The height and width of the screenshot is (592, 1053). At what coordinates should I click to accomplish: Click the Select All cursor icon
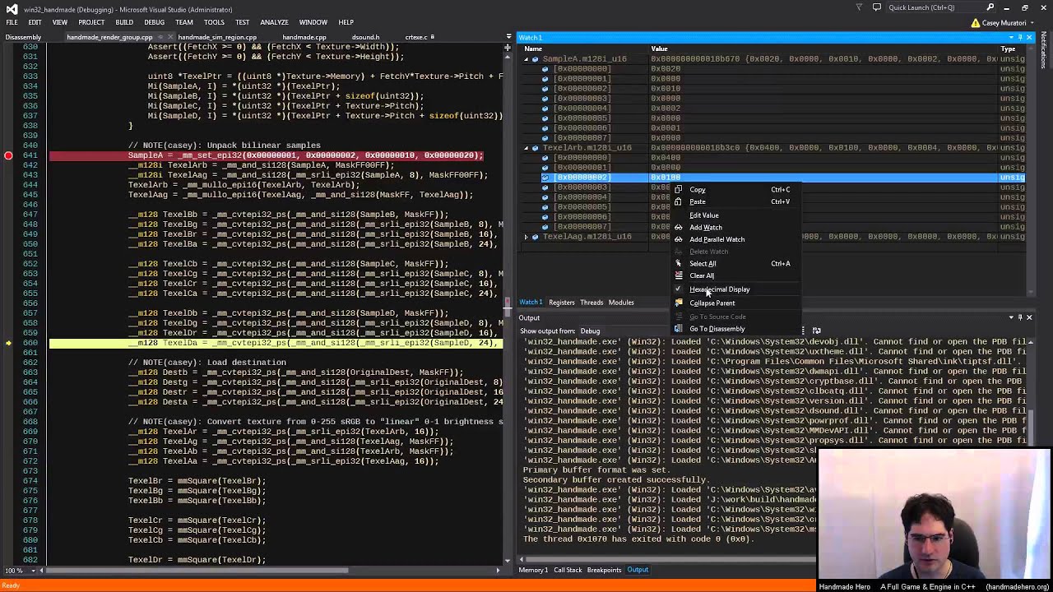(x=679, y=264)
